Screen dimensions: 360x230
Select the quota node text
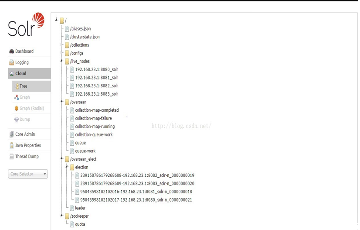click(80, 224)
